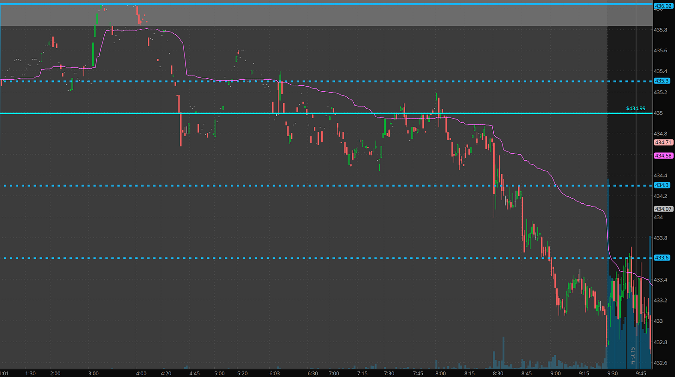Click the 1:30 time axis label
This screenshot has width=675, height=377.
(31, 373)
